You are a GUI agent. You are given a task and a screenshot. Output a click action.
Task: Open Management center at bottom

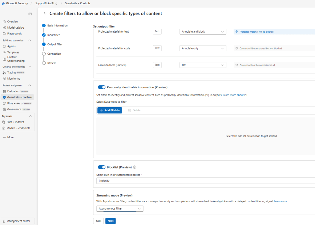point(18,221)
